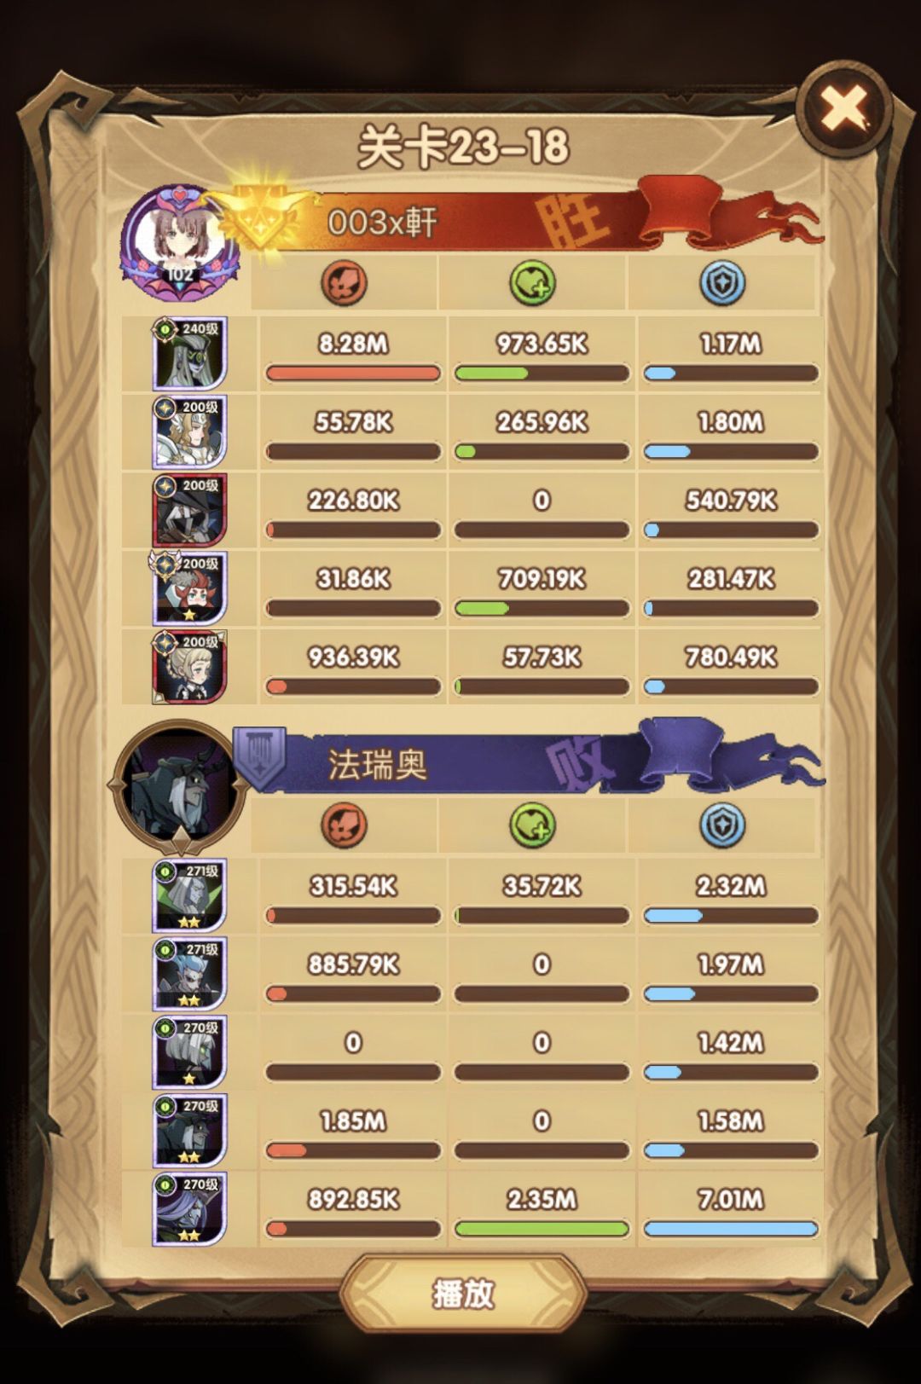
Task: Click the 播放 replay button
Action: (x=462, y=1294)
